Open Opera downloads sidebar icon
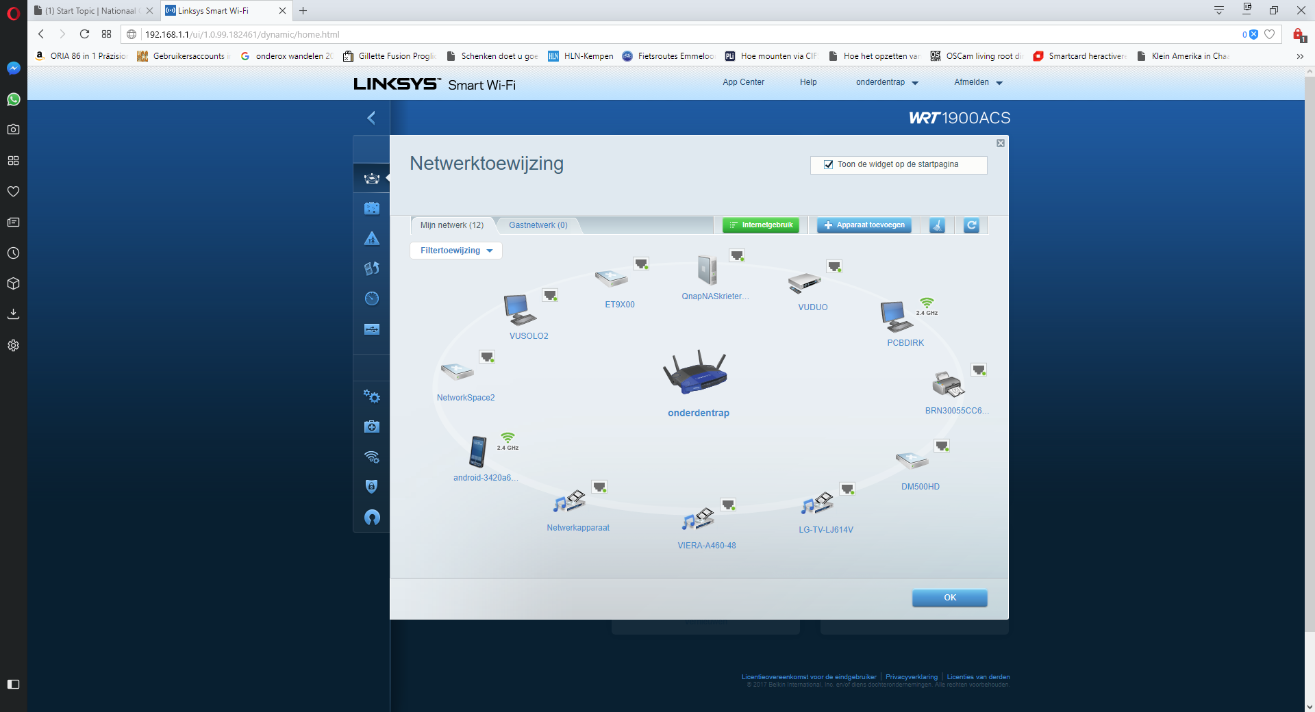This screenshot has width=1315, height=712. [x=13, y=314]
